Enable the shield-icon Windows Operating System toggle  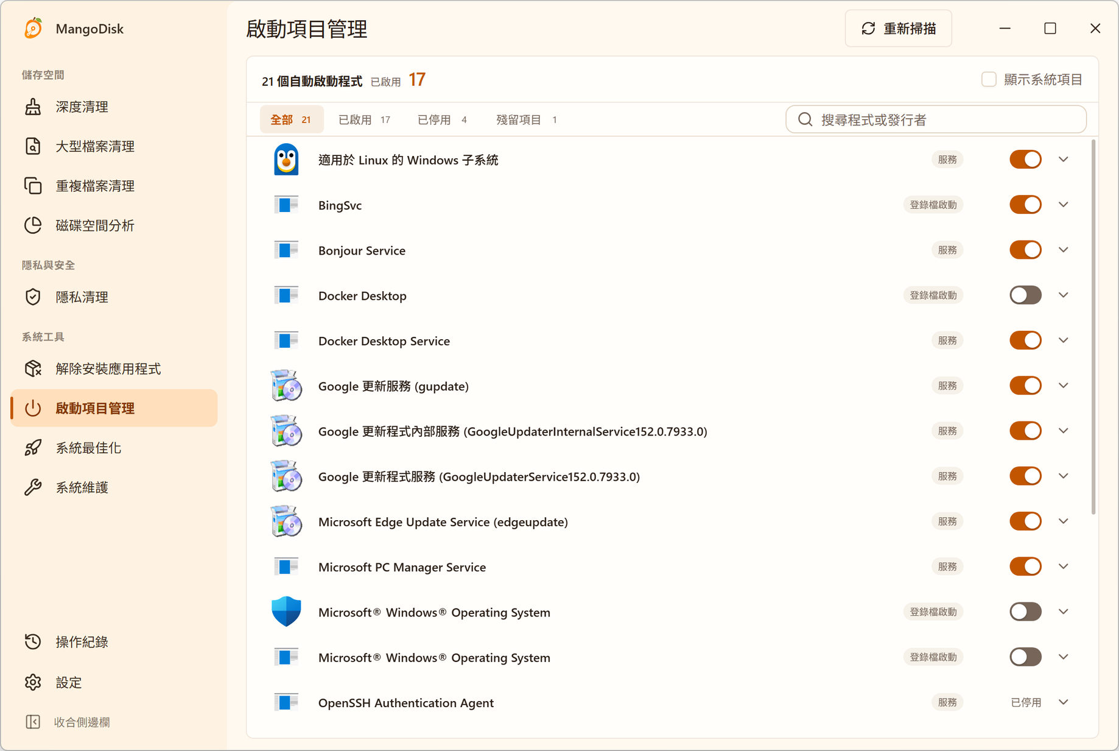point(1025,612)
